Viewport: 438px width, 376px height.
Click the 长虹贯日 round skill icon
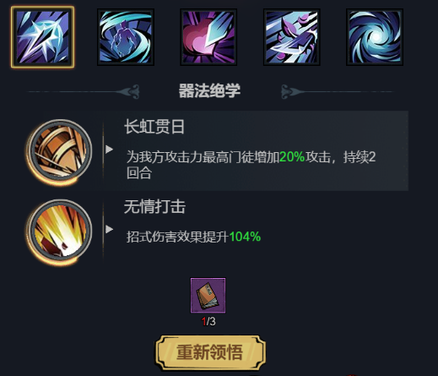pos(60,151)
